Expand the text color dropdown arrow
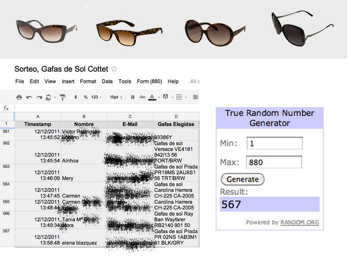 [159, 97]
